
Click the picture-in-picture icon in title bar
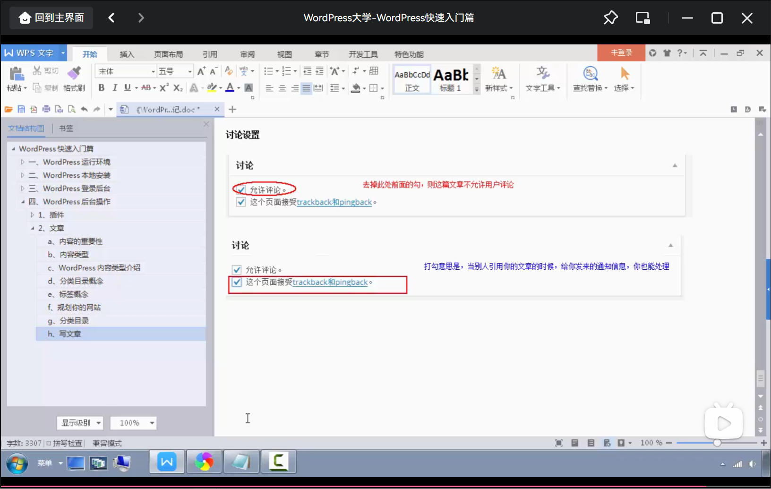click(642, 18)
